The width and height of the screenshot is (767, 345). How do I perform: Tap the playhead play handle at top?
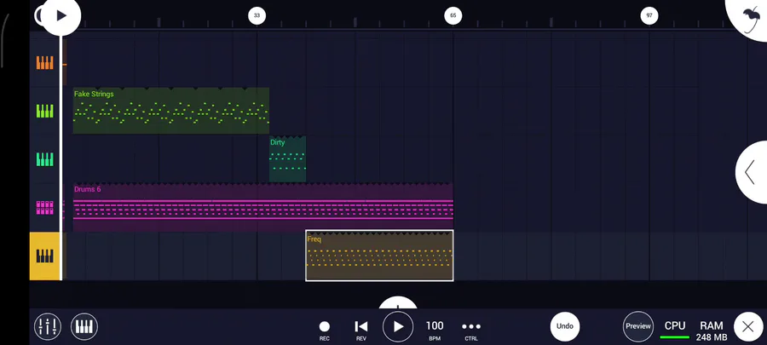(x=61, y=16)
